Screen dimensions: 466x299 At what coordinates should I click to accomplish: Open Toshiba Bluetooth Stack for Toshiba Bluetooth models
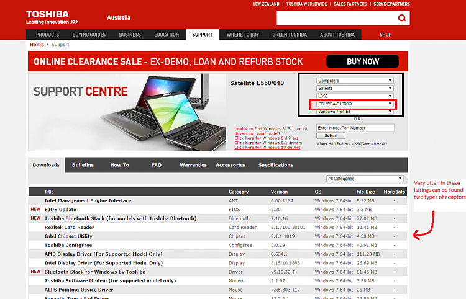121,218
